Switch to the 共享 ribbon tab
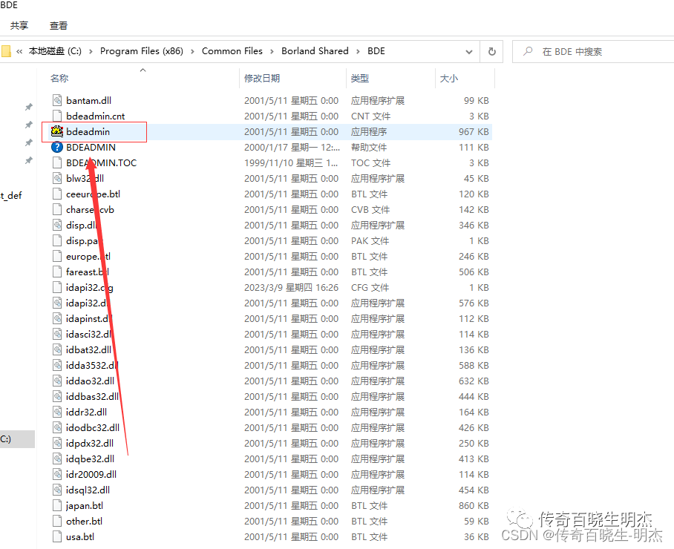The height and width of the screenshot is (549, 674). pos(19,25)
